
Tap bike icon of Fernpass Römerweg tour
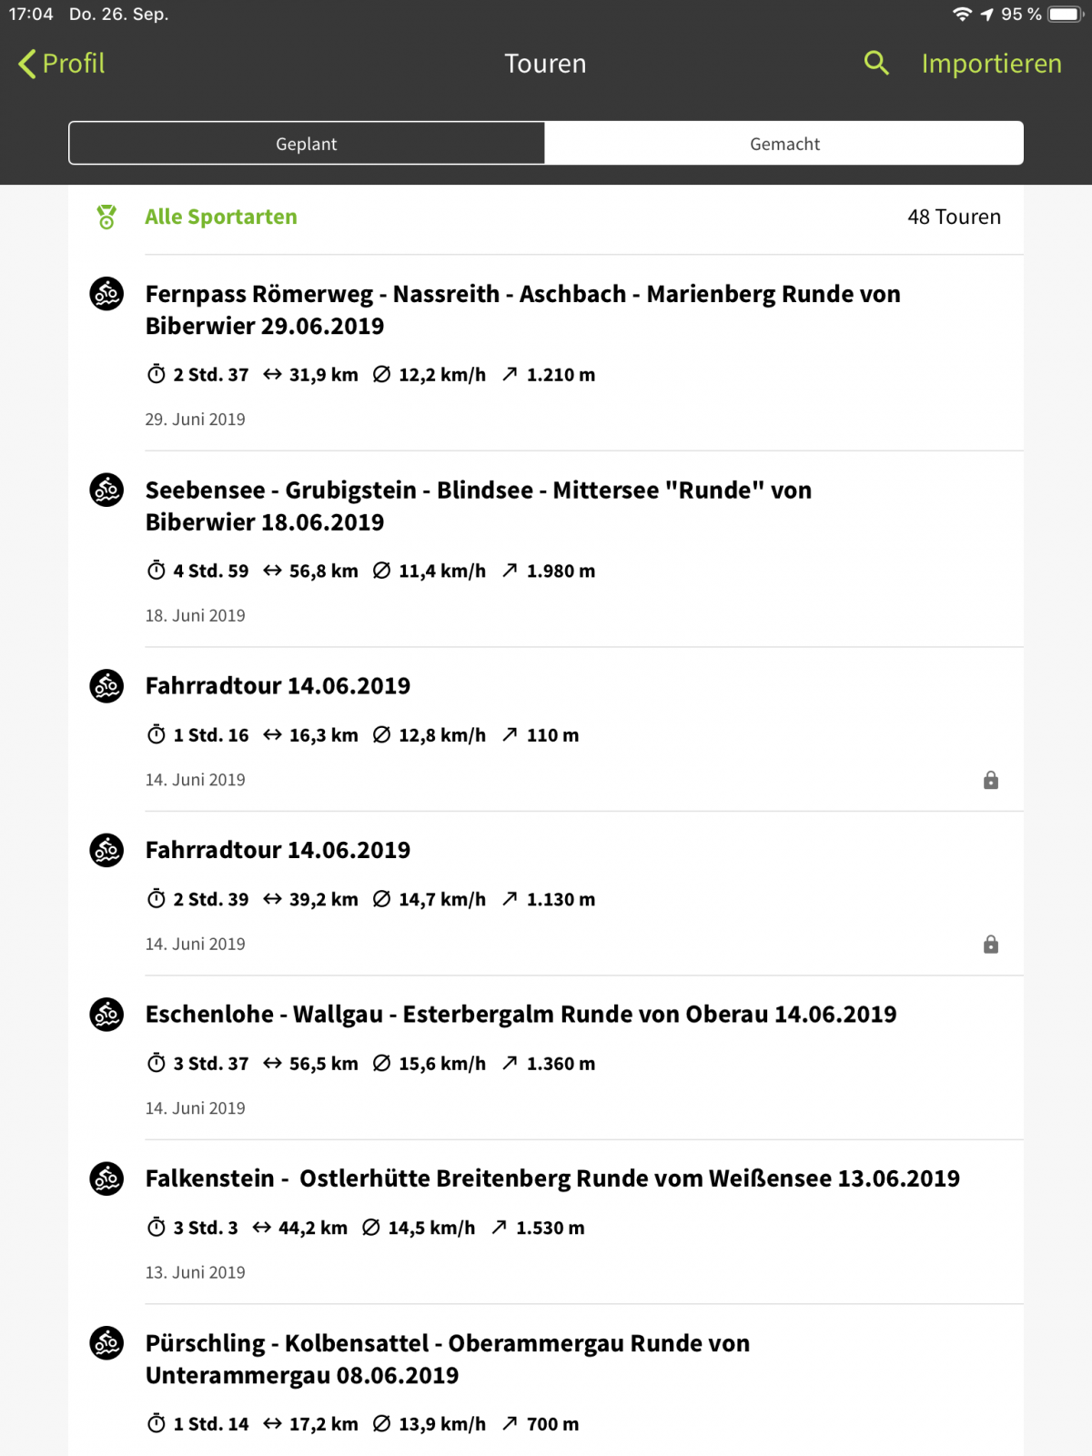click(106, 294)
